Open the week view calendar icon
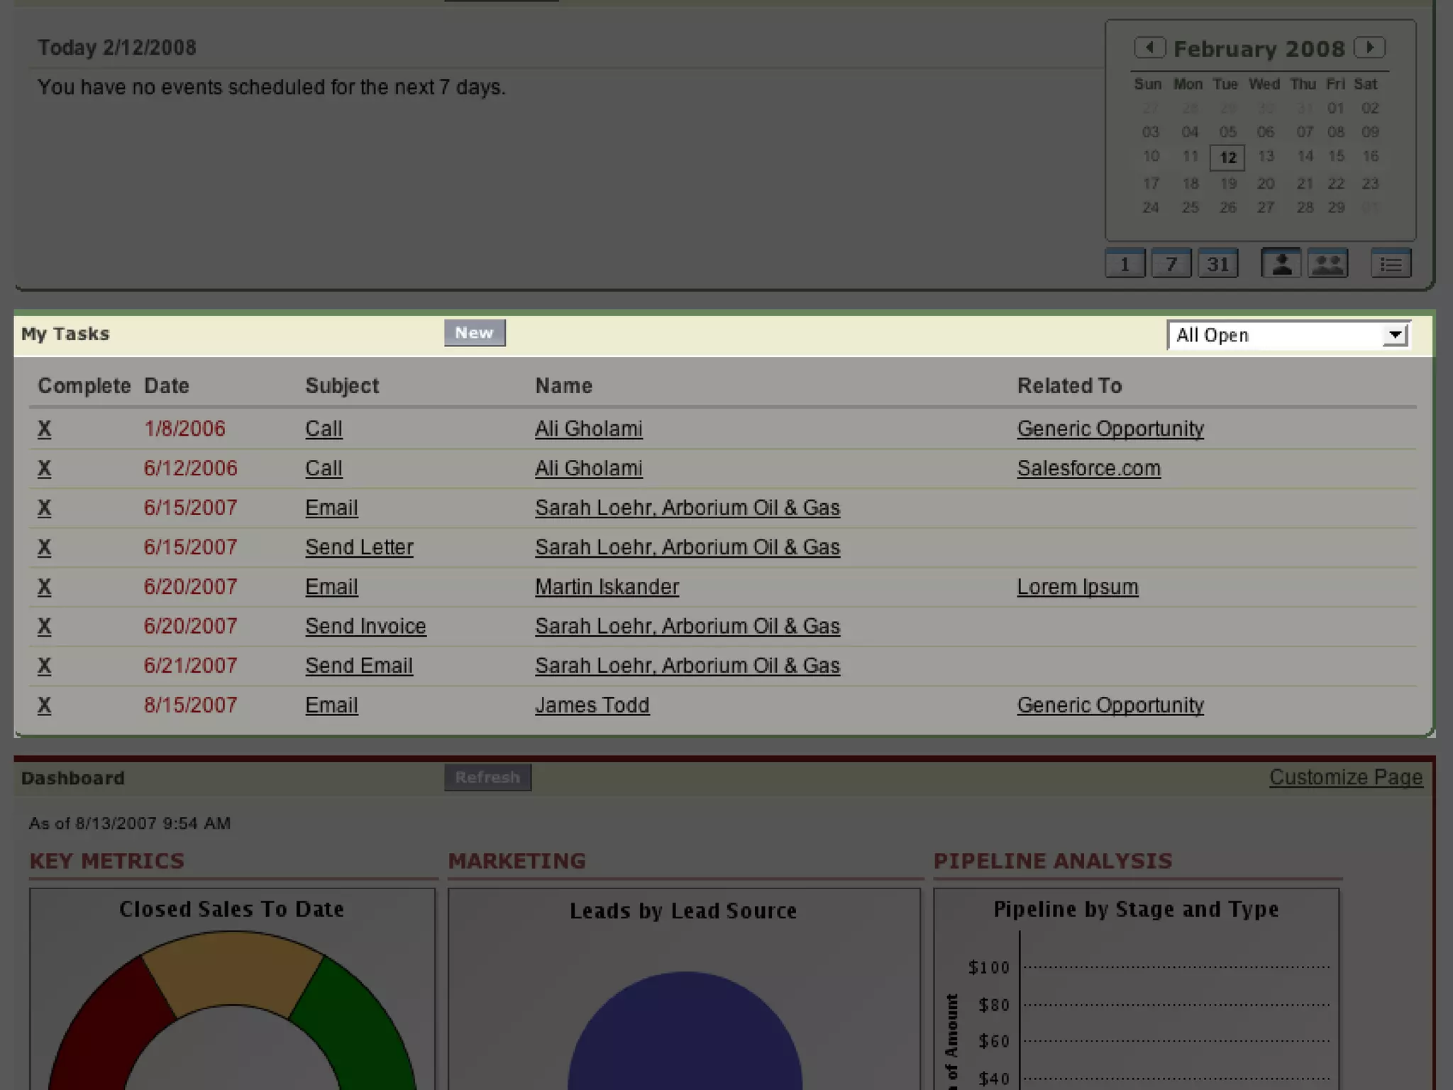This screenshot has width=1453, height=1090. 1171,264
